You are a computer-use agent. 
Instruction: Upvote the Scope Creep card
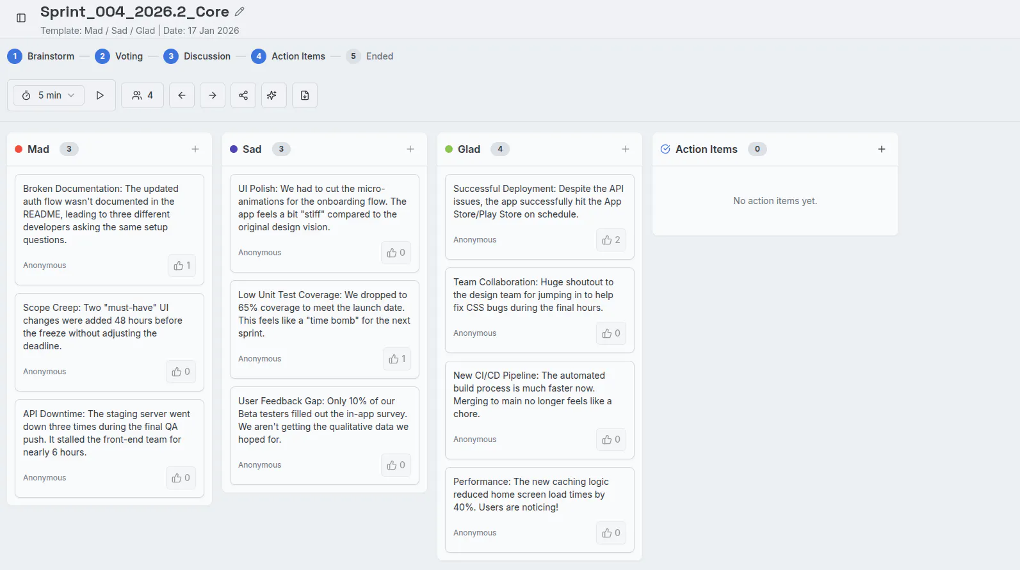(x=181, y=372)
